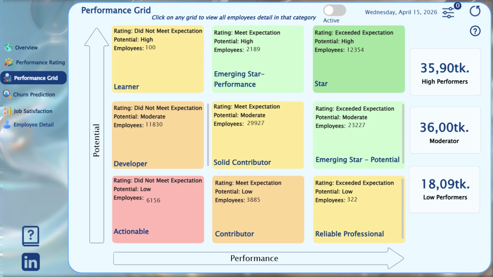Click the Low Performers summary card
Viewport: 493px width, 277px height.
[x=444, y=190]
